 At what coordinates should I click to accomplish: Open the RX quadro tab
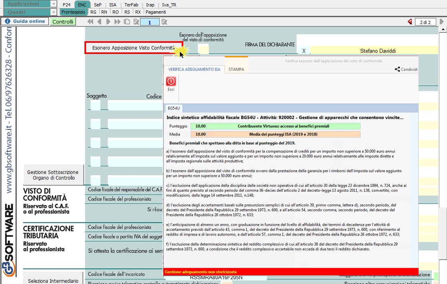click(x=138, y=12)
